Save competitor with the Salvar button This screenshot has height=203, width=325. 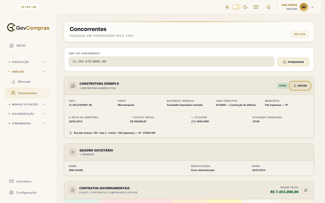pyautogui.click(x=300, y=86)
